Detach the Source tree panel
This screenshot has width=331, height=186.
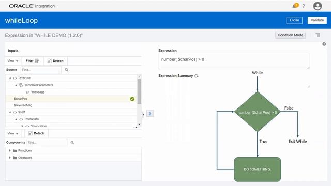point(55,61)
